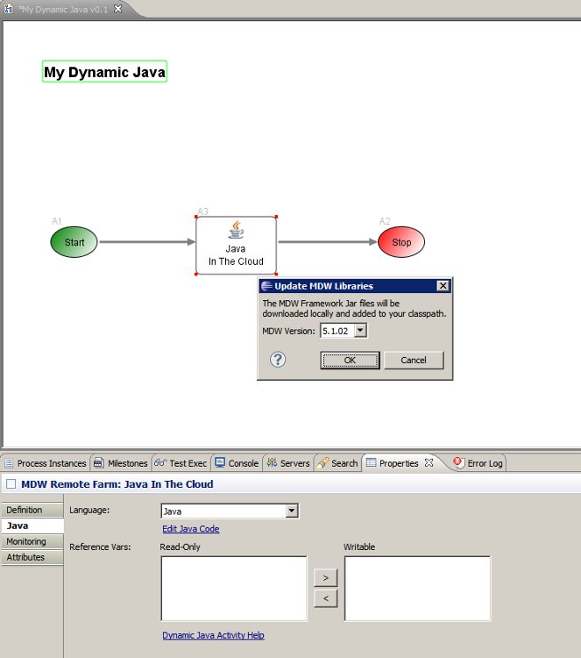Click the > move-to-writable button
Screen dimensions: 581x658
pyautogui.click(x=326, y=578)
